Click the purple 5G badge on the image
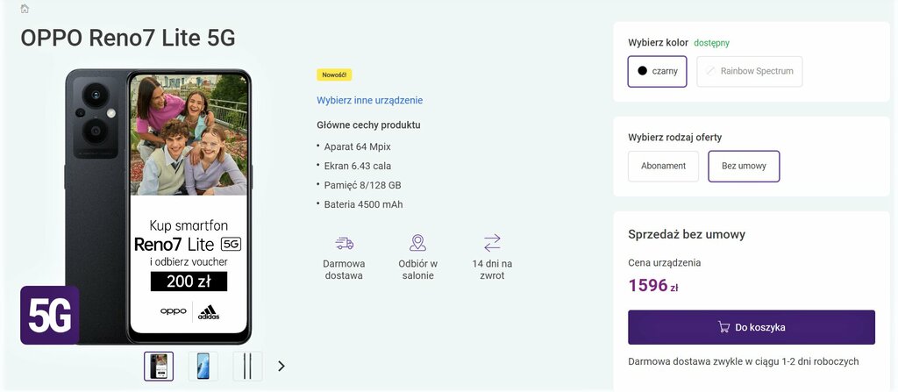Image resolution: width=898 pixels, height=392 pixels. 50,315
